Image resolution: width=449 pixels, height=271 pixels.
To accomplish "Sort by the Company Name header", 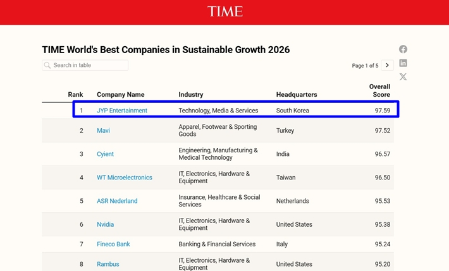I will coord(121,95).
